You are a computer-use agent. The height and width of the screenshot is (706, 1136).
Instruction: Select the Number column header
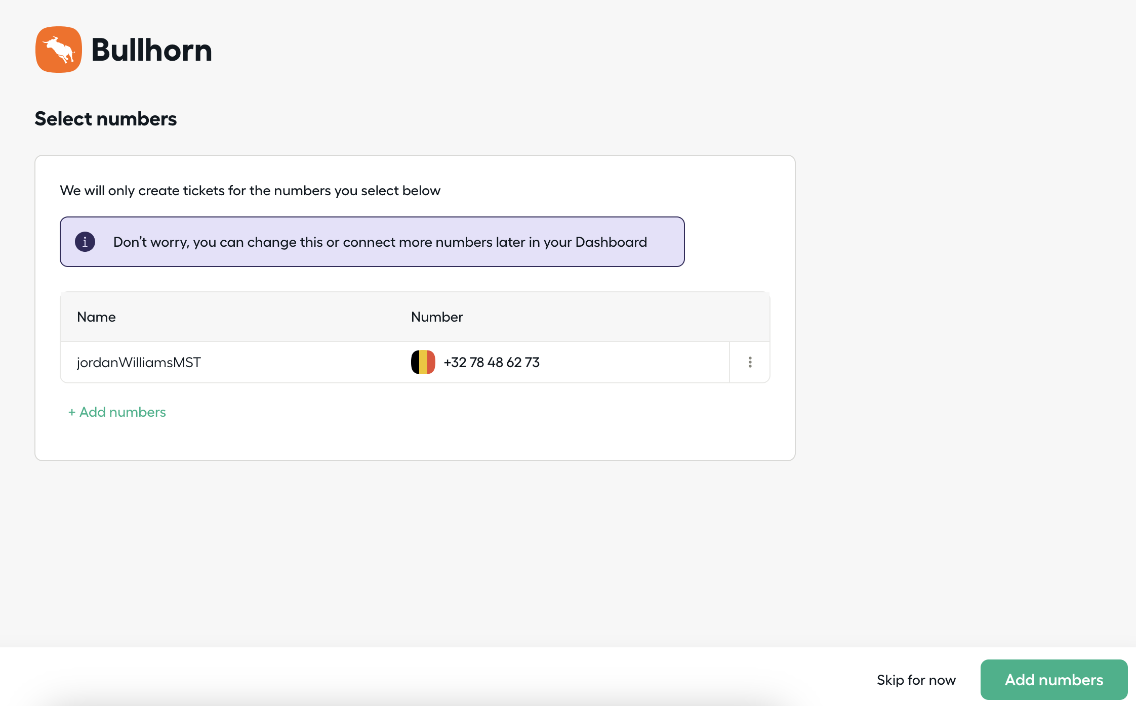pyautogui.click(x=437, y=317)
